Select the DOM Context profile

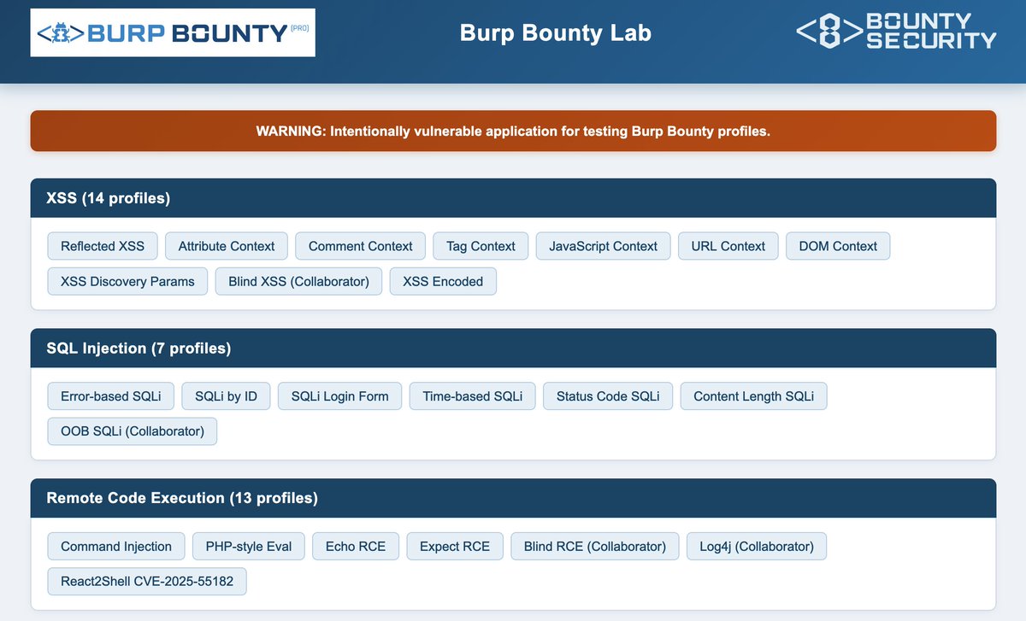tap(838, 245)
